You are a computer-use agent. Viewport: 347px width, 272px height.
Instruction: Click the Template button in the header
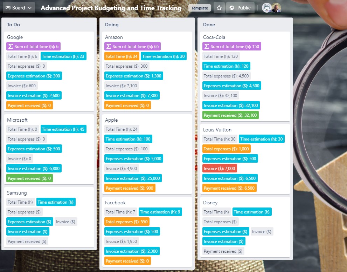tap(199, 7)
